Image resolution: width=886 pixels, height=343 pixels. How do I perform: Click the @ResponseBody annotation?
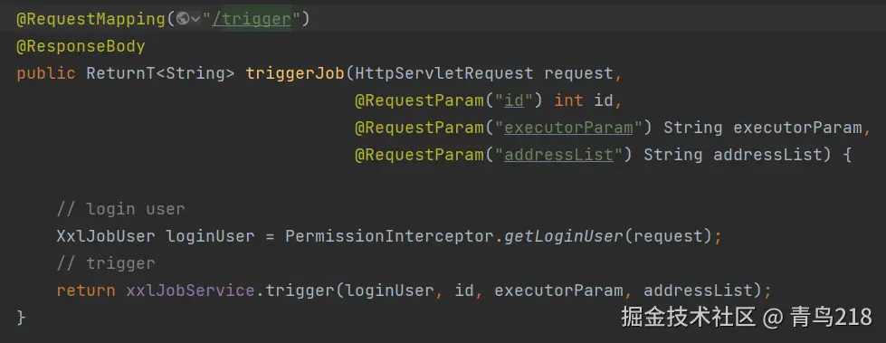81,46
